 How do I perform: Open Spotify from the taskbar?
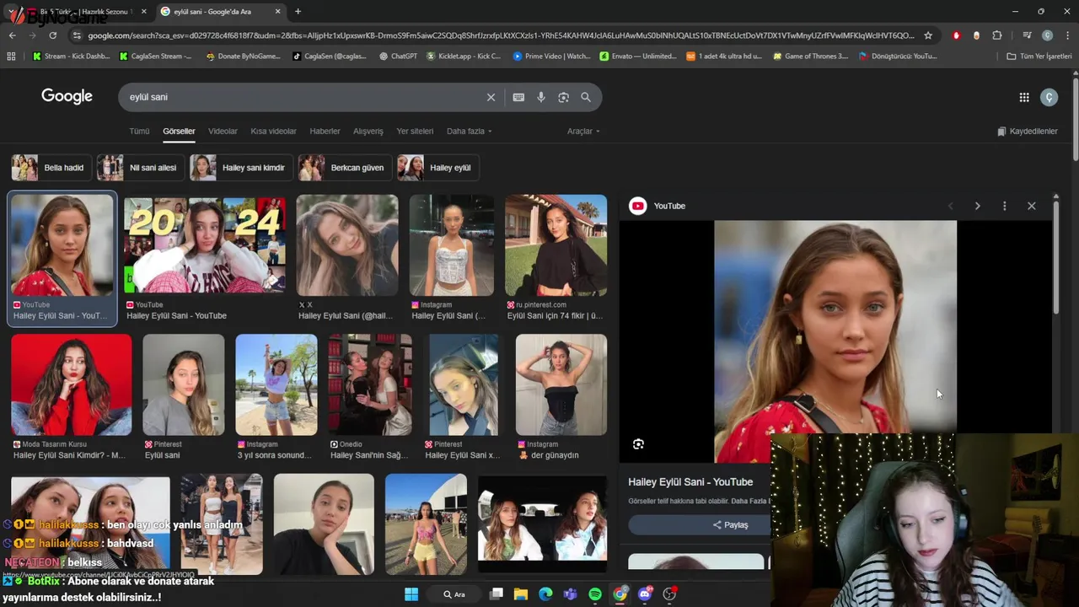[595, 594]
